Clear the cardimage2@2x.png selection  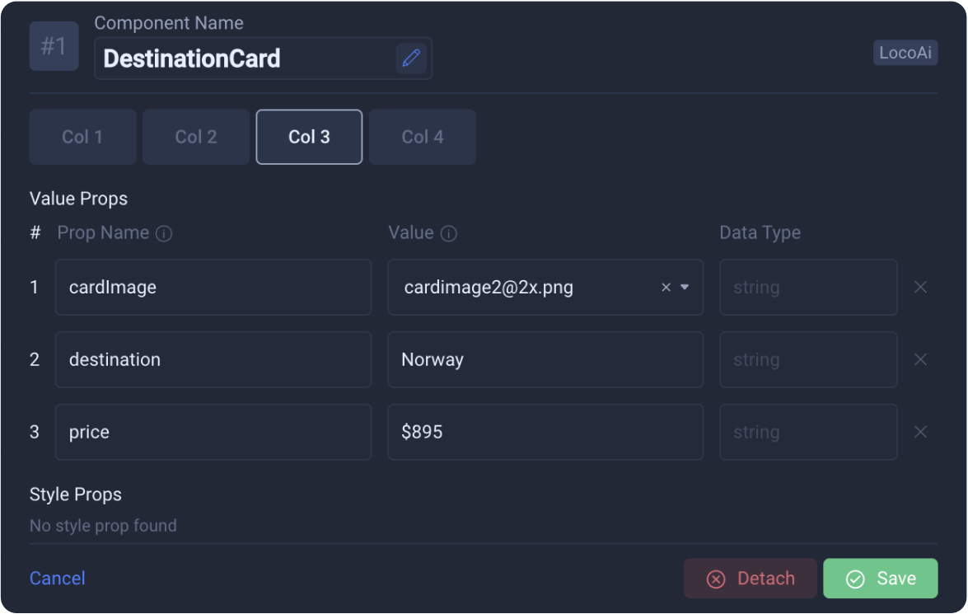666,288
